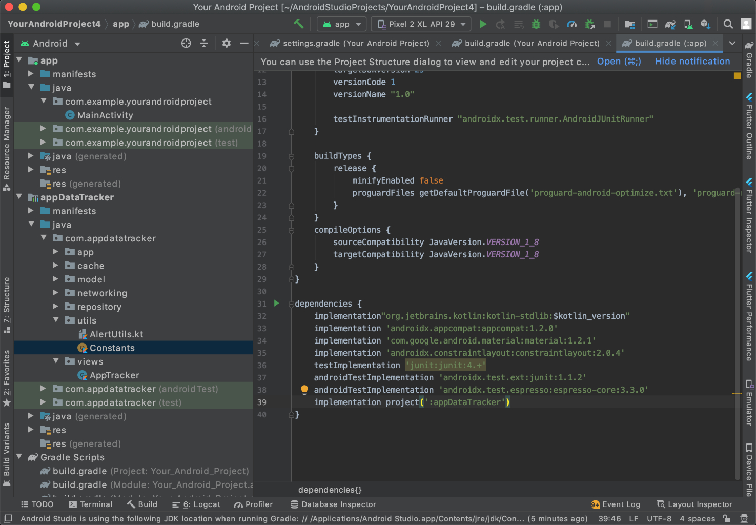Toggle the read-only lock icon in status bar
This screenshot has width=756, height=525.
coord(727,519)
